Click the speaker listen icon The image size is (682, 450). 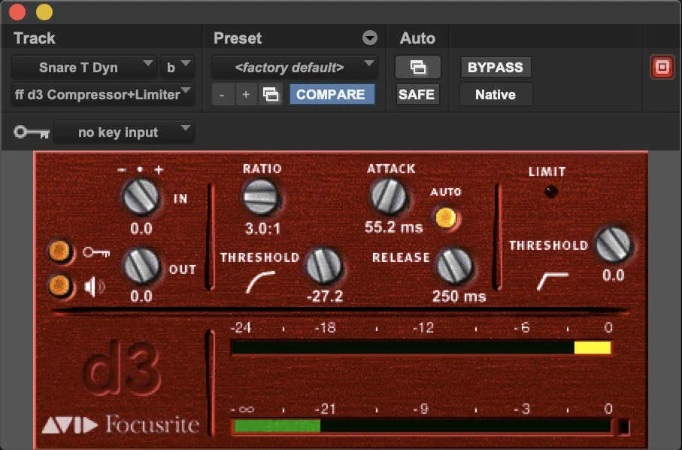95,287
